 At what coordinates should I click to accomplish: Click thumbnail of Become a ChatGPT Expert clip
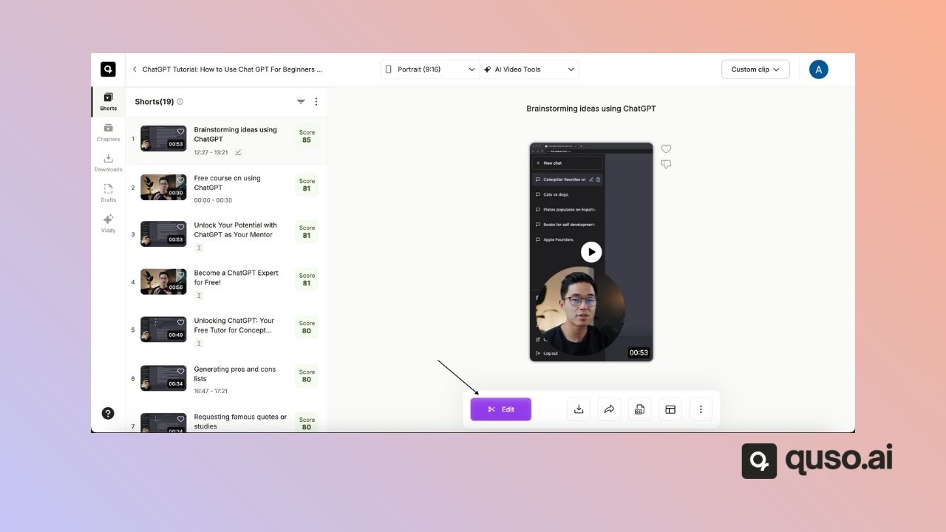pos(163,282)
